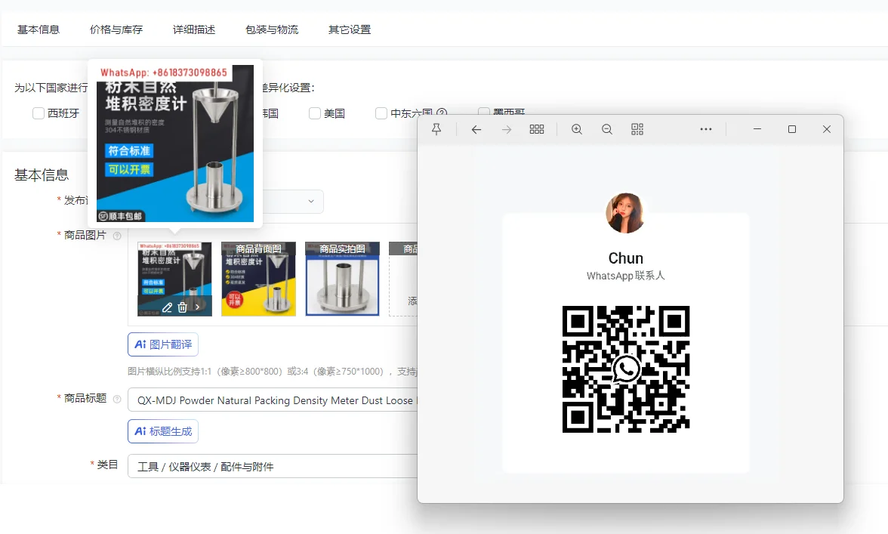Click the AI 标题生成 button

[x=163, y=431]
